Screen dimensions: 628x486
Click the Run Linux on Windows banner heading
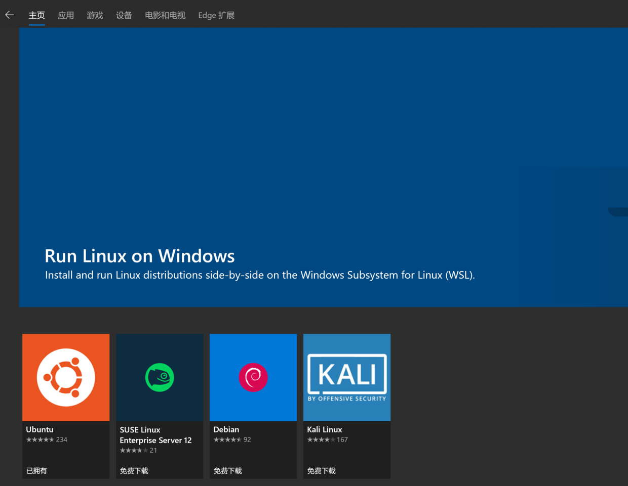[x=140, y=256]
